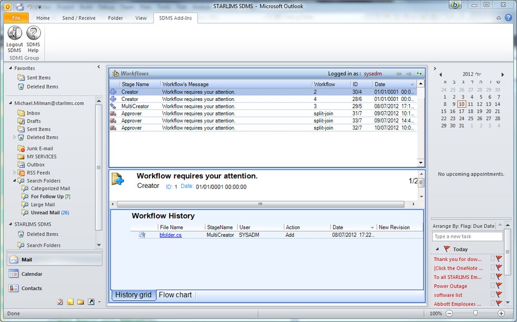The image size is (517, 322).
Task: Open MY SERVICES folder
Action: 41,157
